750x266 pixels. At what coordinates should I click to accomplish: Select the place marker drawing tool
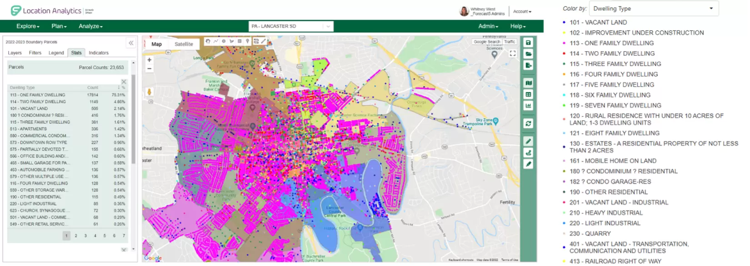click(x=248, y=41)
